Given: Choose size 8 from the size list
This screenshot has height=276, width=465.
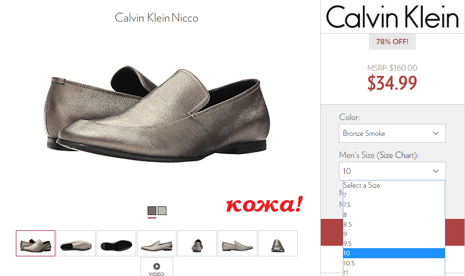Looking at the screenshot, I should coord(394,215).
